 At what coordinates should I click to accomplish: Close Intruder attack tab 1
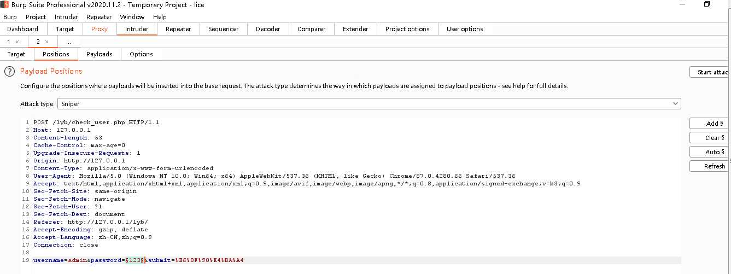tap(17, 42)
